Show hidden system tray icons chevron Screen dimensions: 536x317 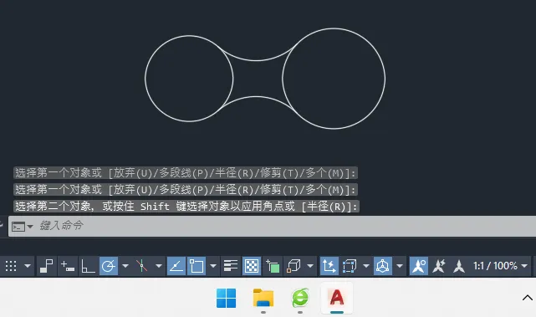coord(527,298)
